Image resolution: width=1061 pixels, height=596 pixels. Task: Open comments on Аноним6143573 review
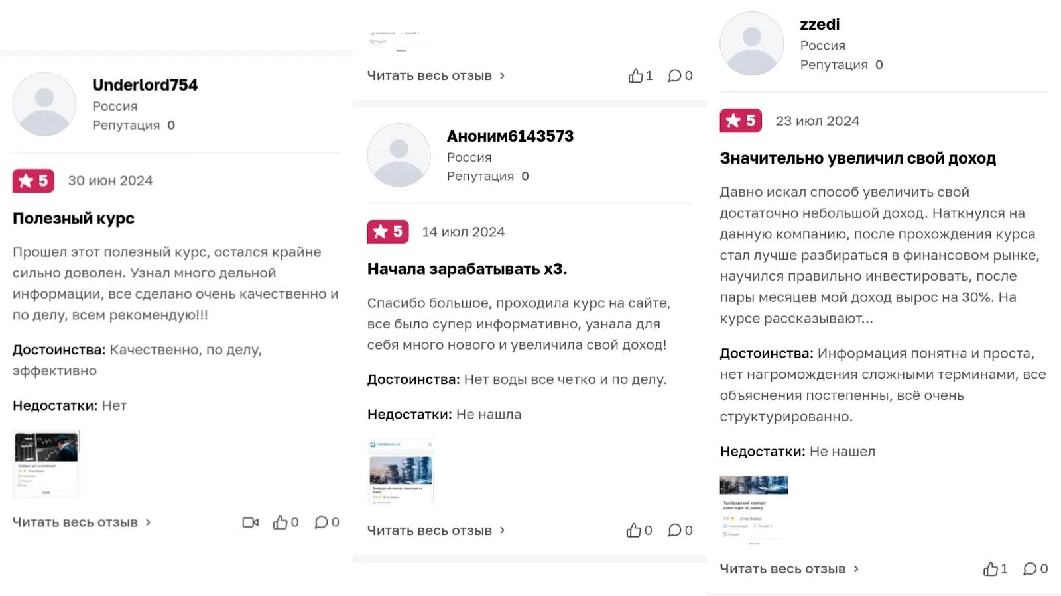click(x=680, y=530)
